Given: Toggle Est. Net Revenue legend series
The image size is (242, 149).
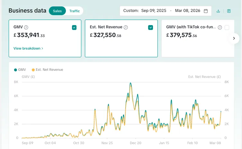Looking at the screenshot, I should (47, 70).
